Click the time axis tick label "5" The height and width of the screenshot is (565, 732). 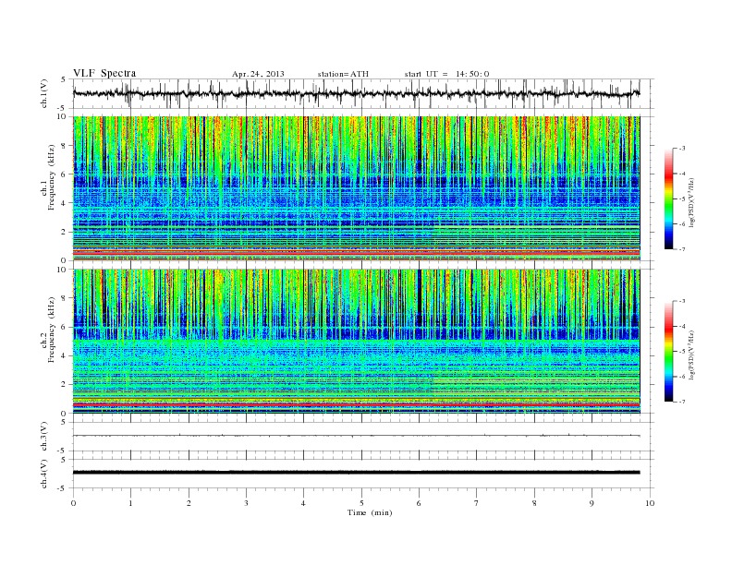(361, 503)
